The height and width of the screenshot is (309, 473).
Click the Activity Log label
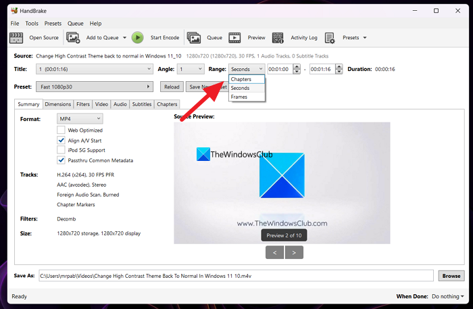304,38
